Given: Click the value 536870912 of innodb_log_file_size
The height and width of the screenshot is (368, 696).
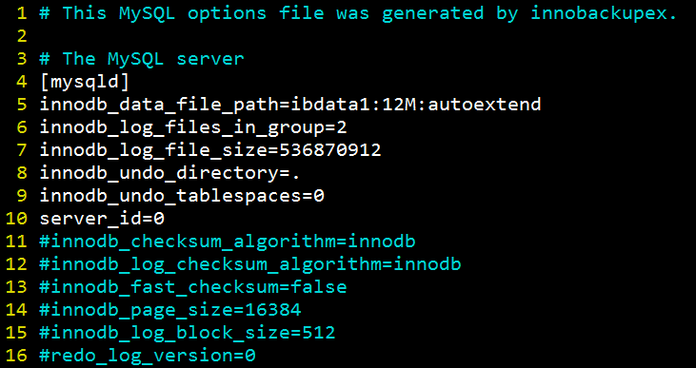Looking at the screenshot, I should pos(330,150).
